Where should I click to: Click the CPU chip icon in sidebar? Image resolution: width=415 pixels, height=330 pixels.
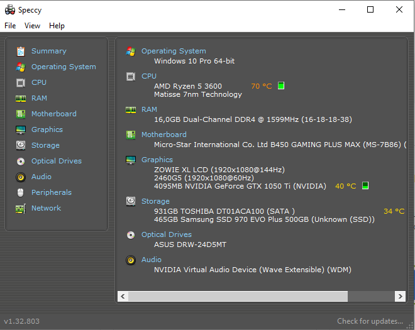[21, 83]
